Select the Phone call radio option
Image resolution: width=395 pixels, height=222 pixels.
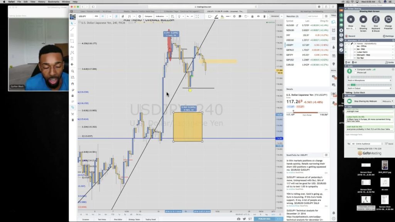click(x=355, y=72)
